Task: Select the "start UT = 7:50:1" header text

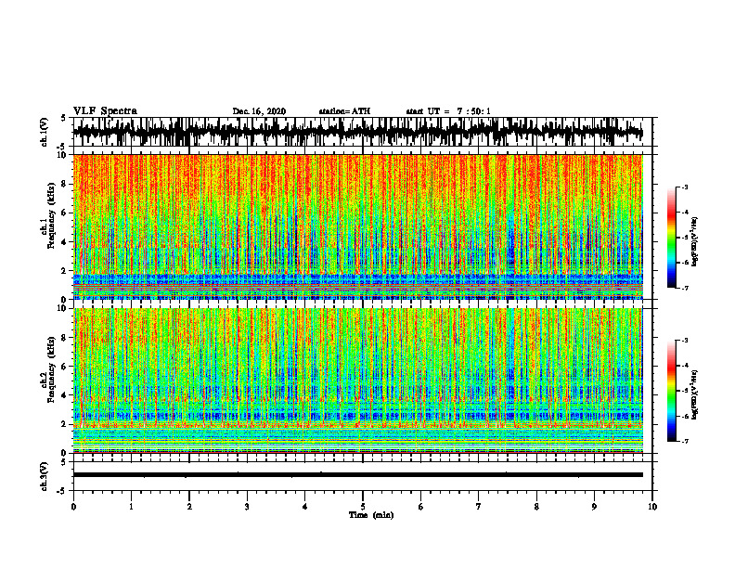Action: (x=448, y=111)
